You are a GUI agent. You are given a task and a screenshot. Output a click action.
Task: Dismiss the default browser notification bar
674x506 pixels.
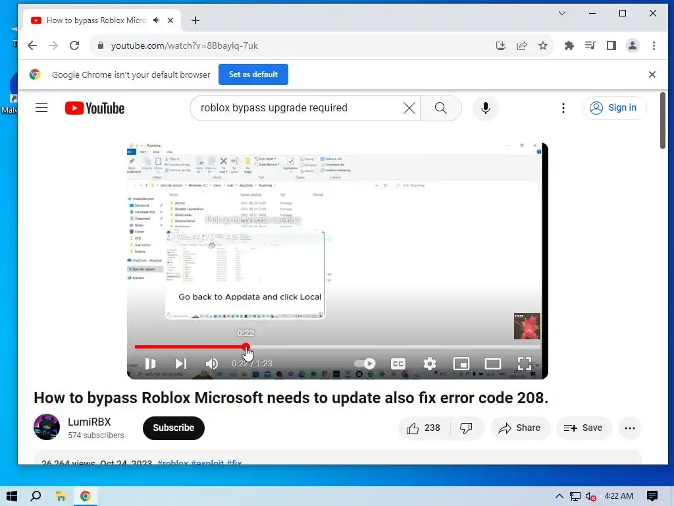[652, 74]
